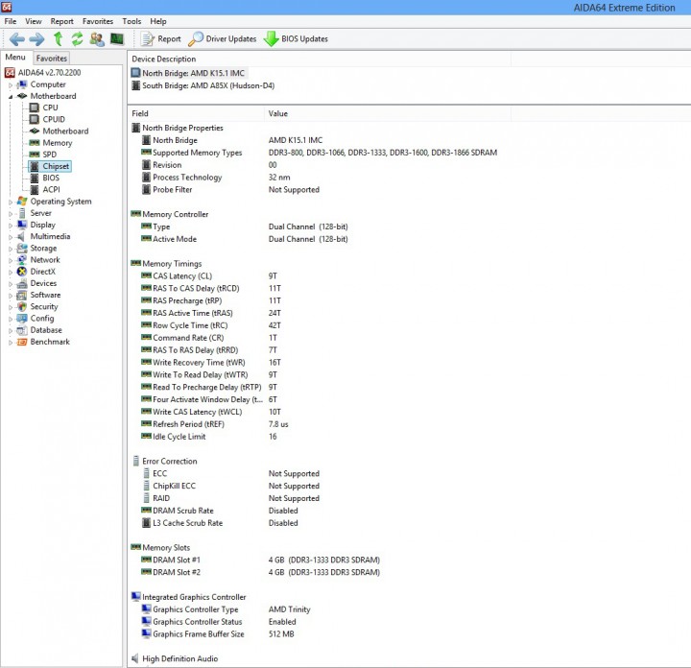Click the Database icon in tree

point(21,330)
